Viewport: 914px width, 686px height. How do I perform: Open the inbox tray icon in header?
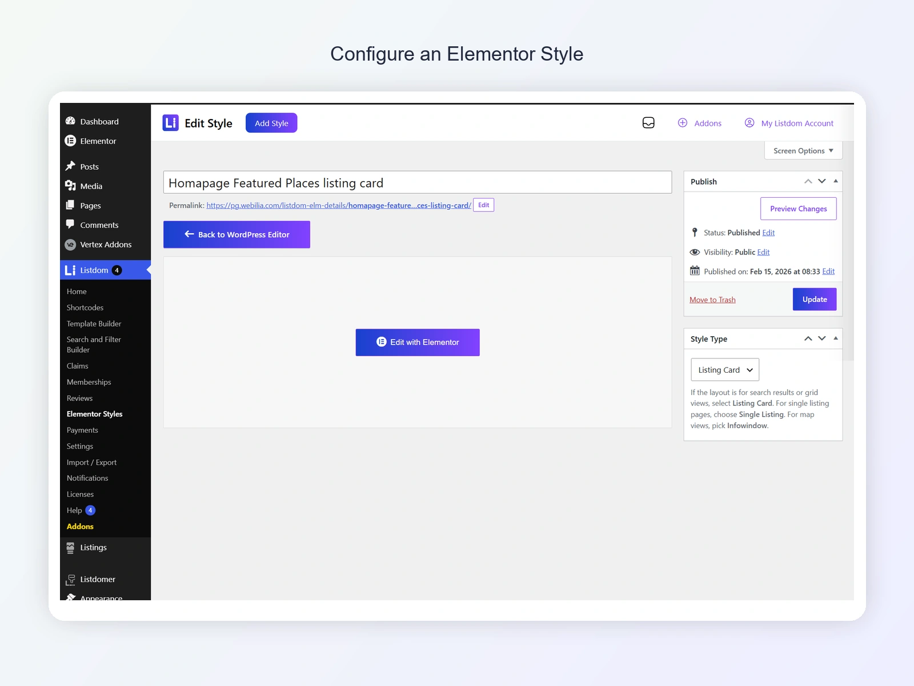click(648, 123)
